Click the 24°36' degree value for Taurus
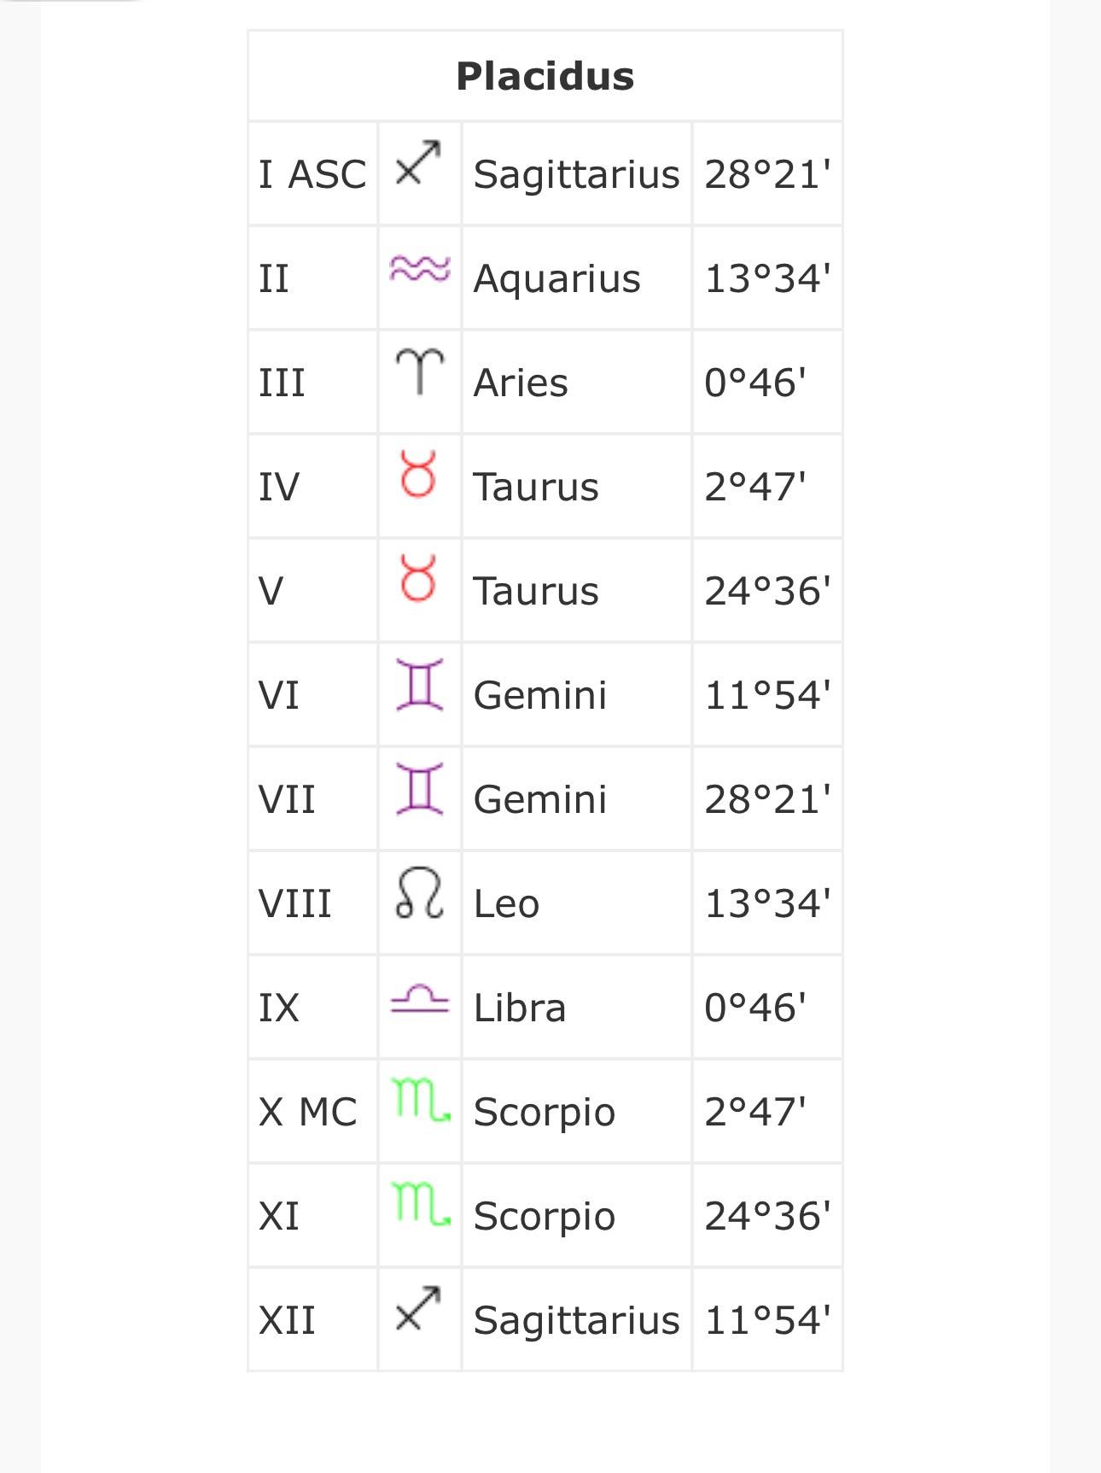Viewport: 1101px width, 1473px height. point(767,591)
